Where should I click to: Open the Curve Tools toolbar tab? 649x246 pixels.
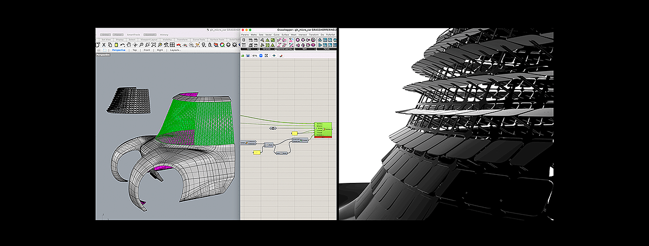(198, 39)
